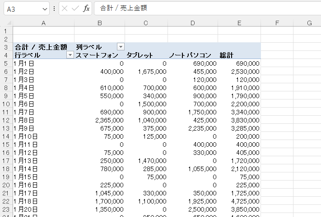The image size is (321, 217).
Task: Select column F header
Action: tap(277, 23)
